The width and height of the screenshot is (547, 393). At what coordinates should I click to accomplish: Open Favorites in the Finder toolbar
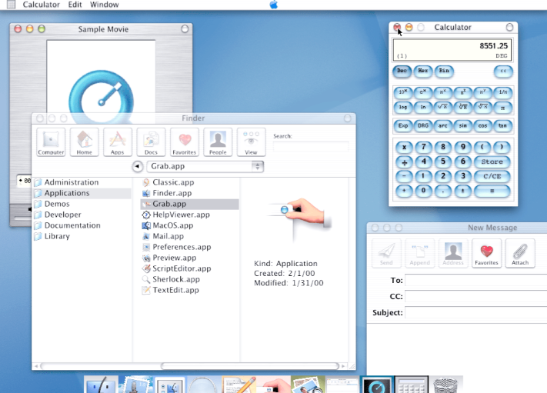pos(185,142)
